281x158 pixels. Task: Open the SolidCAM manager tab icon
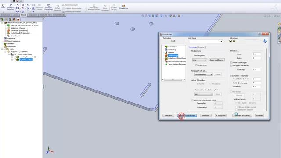[18, 19]
